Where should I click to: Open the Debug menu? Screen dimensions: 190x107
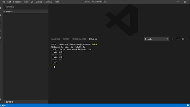pos(39,2)
